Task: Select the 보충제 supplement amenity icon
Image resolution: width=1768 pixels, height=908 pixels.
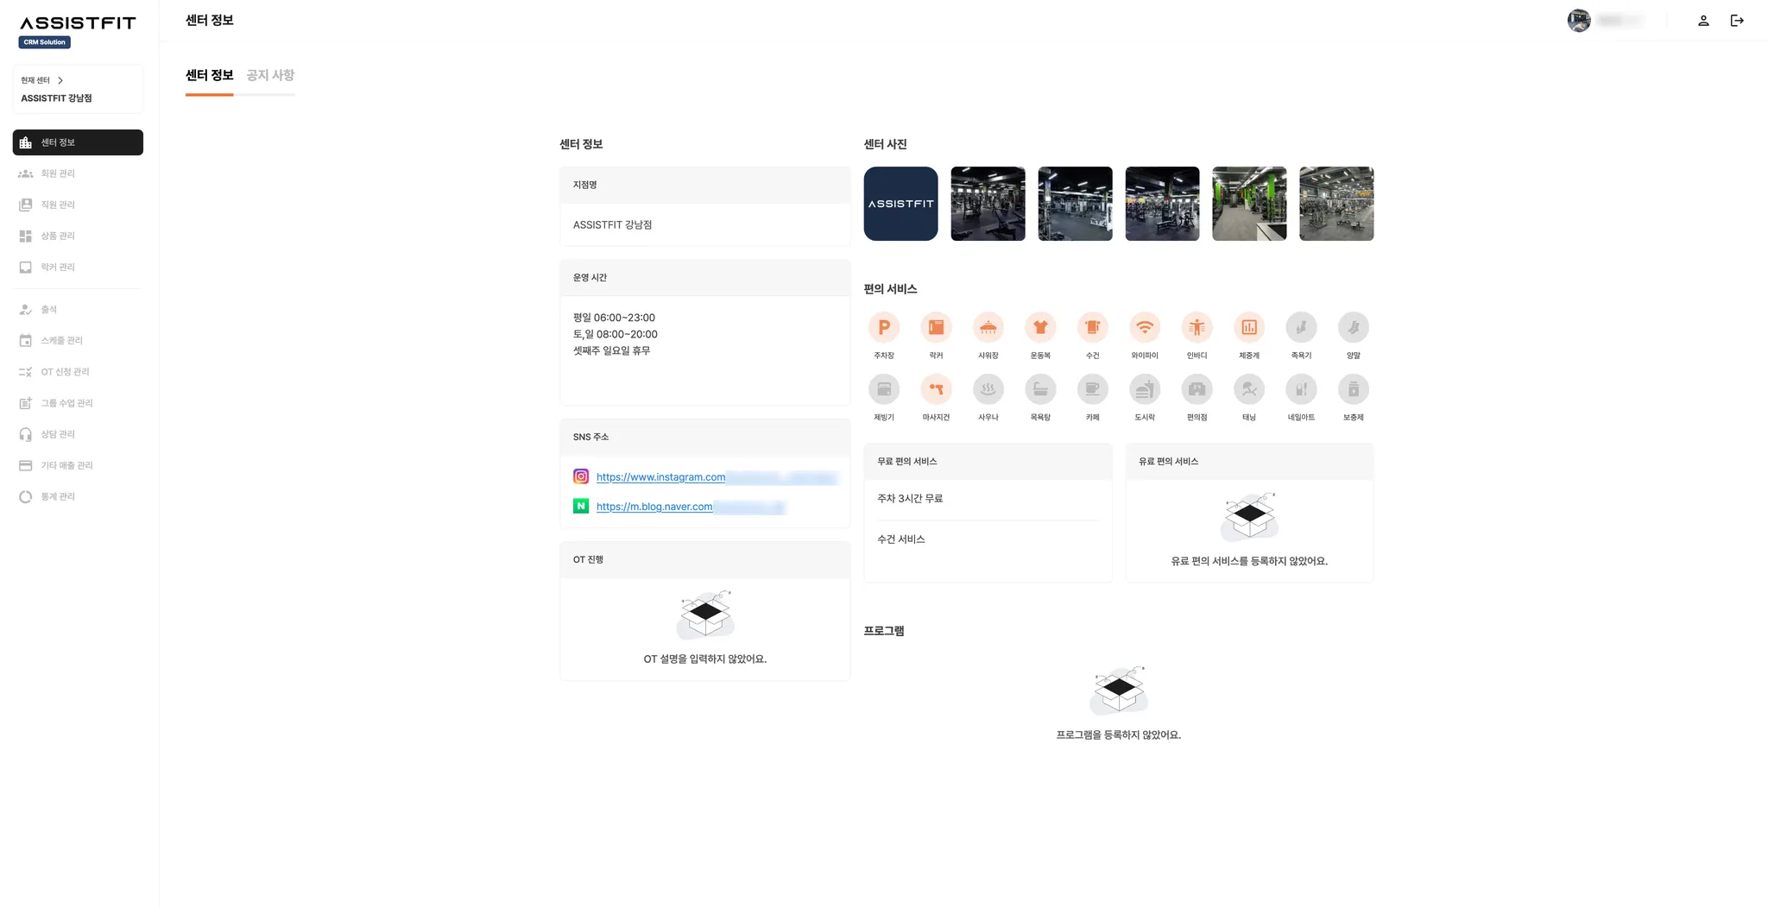Action: [x=1354, y=389]
